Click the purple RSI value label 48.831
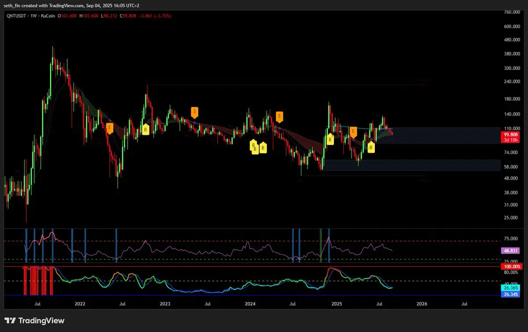The width and height of the screenshot is (528, 332). [x=511, y=250]
